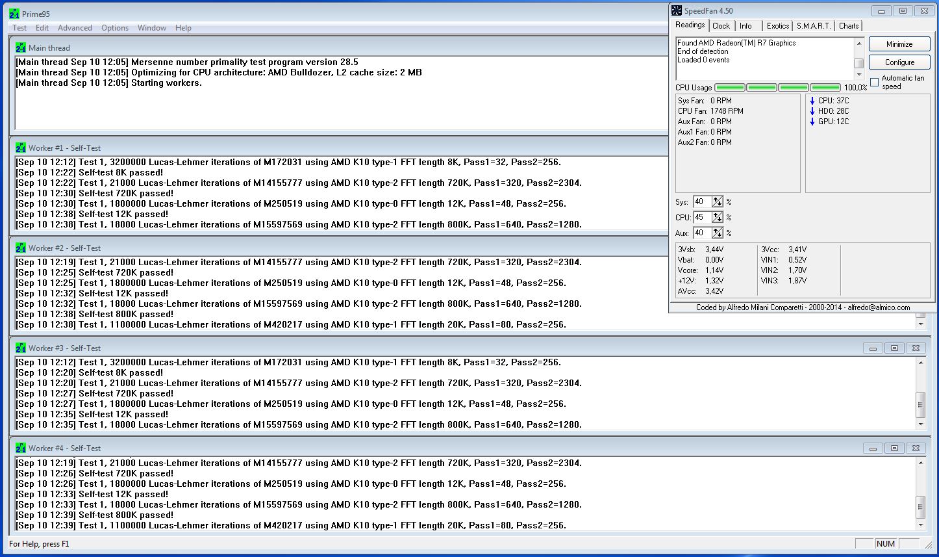Click the Worker #4 scrollbar thumb

(920, 507)
